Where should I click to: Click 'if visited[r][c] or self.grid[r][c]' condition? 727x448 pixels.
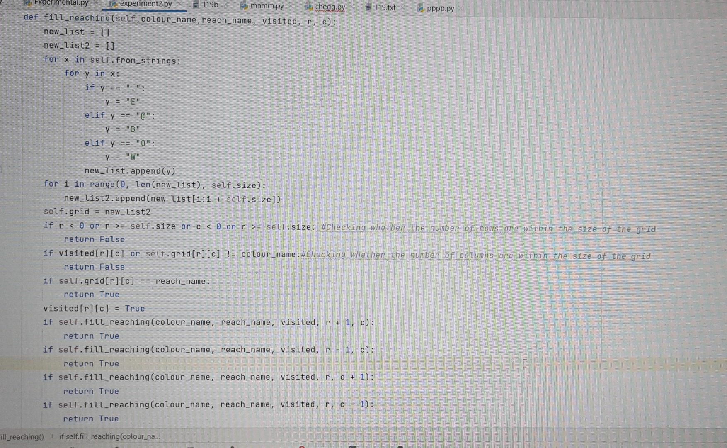click(x=172, y=254)
